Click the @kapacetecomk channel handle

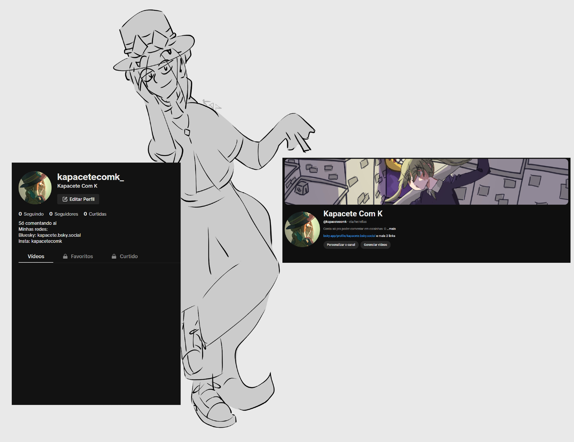pos(335,222)
